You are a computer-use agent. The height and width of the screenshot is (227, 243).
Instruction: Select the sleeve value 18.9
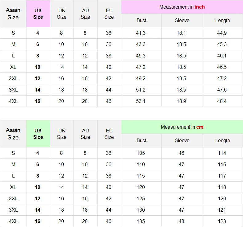coord(181,101)
